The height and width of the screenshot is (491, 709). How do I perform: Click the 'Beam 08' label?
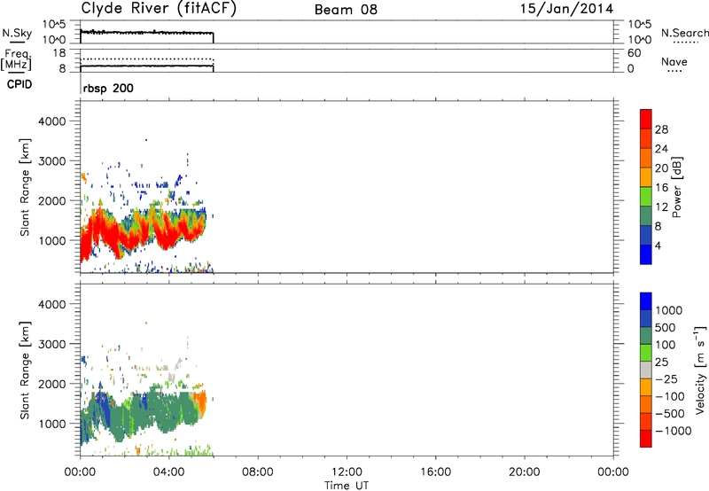[x=346, y=10]
